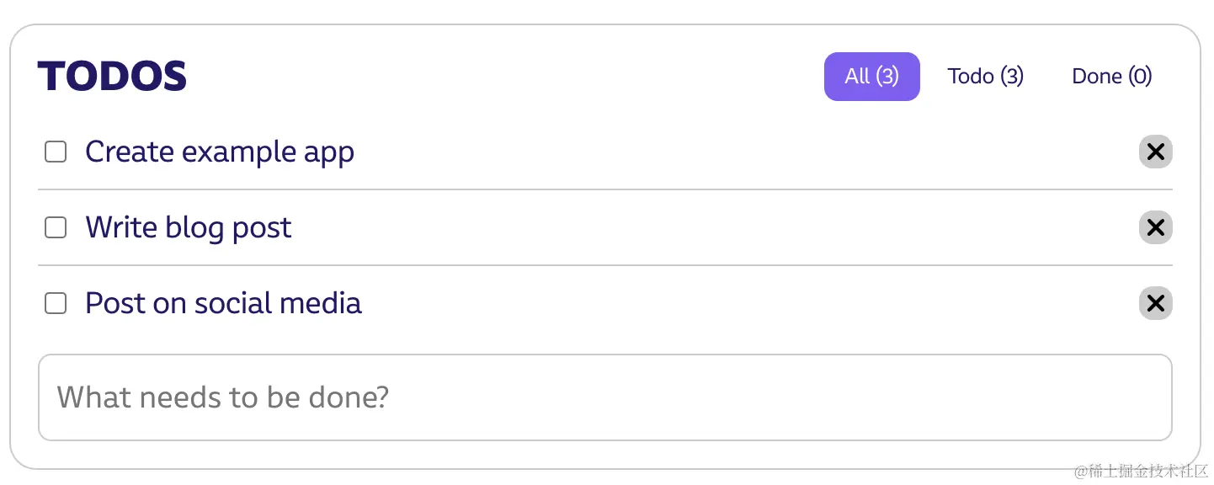The height and width of the screenshot is (485, 1214).
Task: Click the 'Write blog post' label text
Action: [x=189, y=228]
